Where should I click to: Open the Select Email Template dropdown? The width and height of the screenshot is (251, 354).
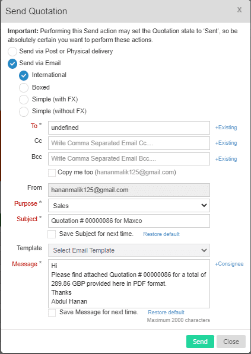pyautogui.click(x=129, y=250)
